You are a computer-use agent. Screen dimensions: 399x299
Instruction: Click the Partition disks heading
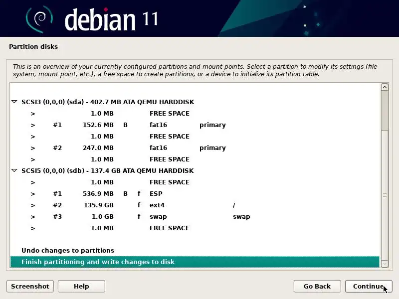(33, 46)
